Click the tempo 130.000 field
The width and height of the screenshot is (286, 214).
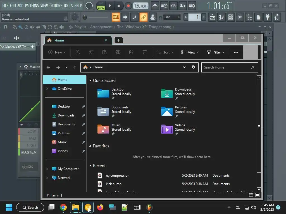[141, 6]
